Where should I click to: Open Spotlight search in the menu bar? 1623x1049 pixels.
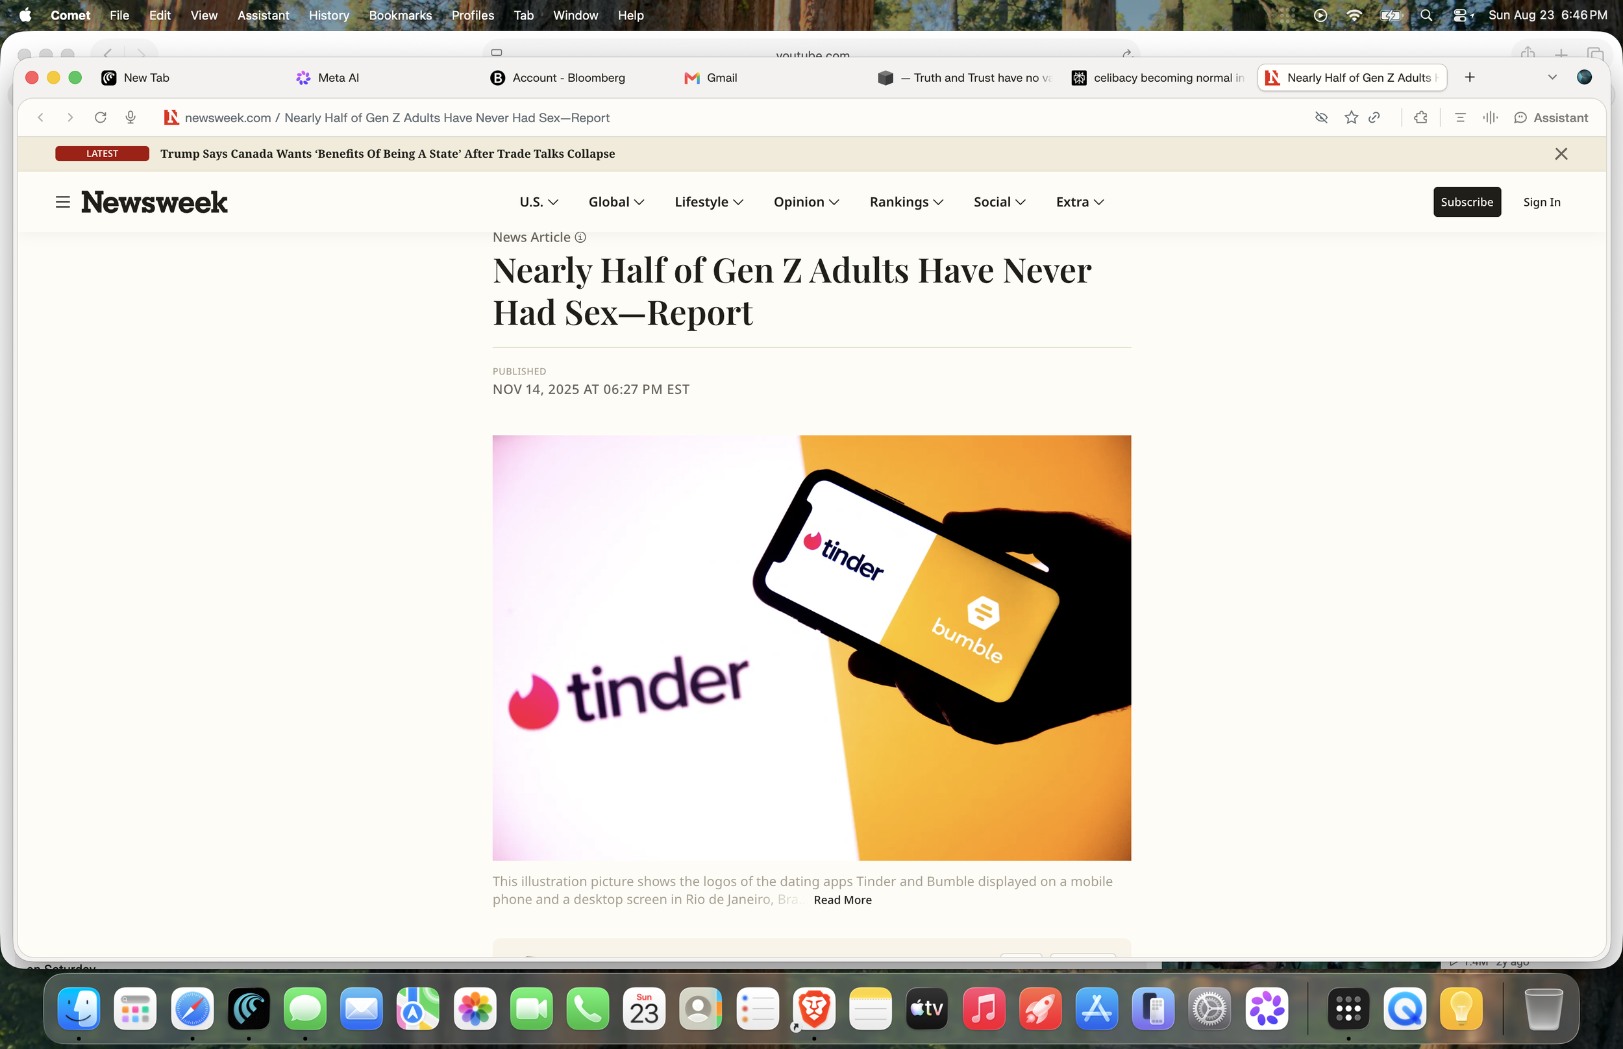point(1426,15)
